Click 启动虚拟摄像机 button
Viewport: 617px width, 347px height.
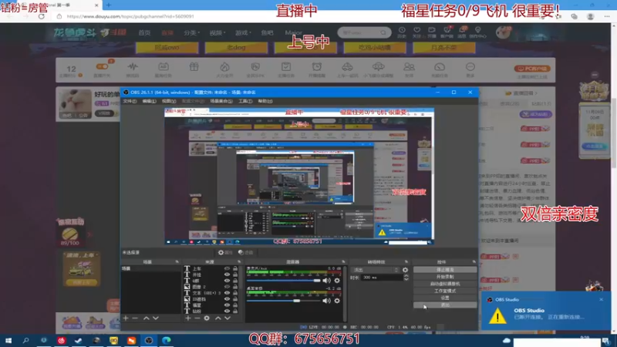pos(445,284)
